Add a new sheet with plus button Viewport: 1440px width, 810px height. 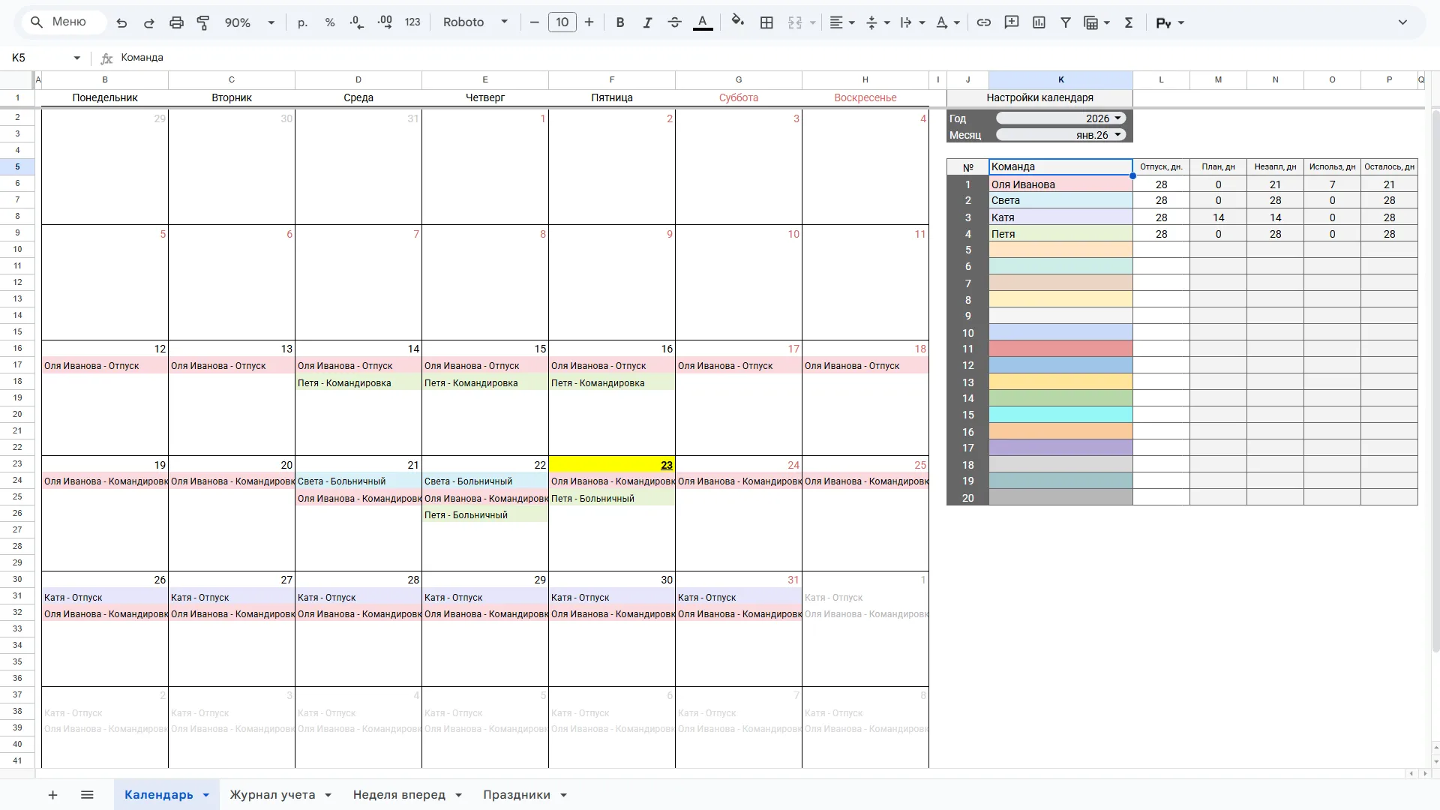[52, 795]
